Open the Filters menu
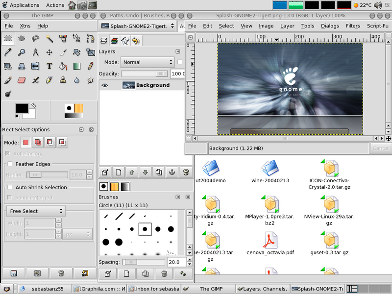This screenshot has width=392, height=294. coord(352,26)
